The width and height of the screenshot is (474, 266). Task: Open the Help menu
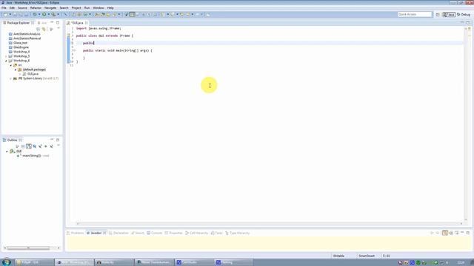110,8
